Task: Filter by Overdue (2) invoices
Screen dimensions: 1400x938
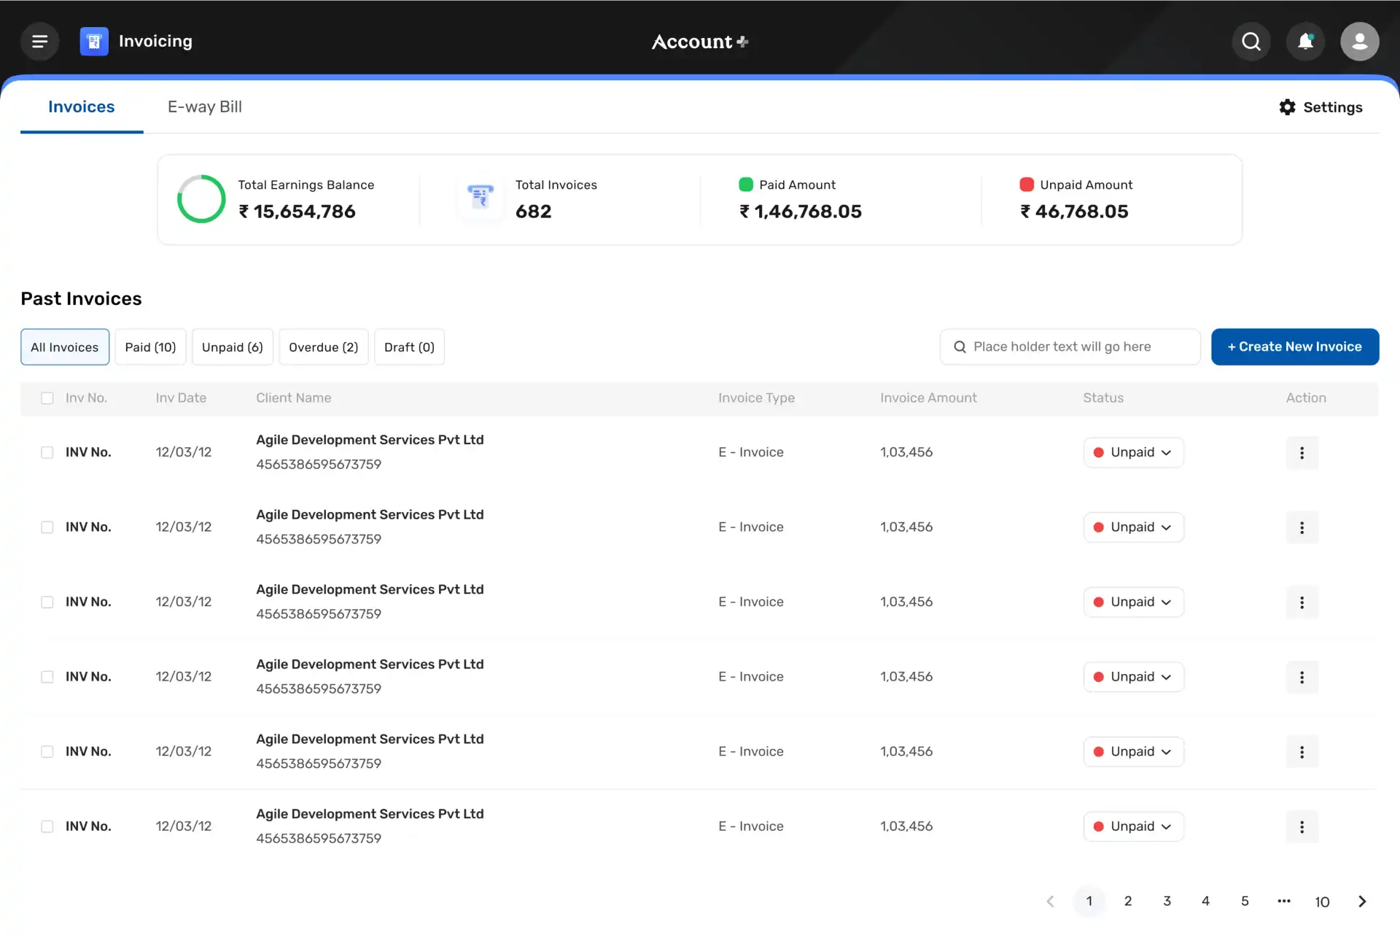Action: point(324,347)
